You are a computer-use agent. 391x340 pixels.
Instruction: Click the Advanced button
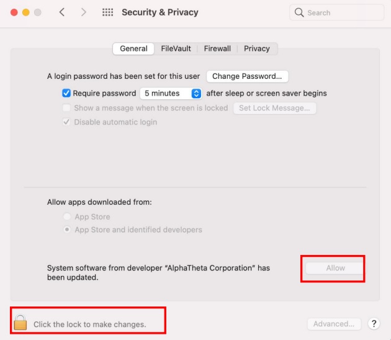pyautogui.click(x=334, y=324)
